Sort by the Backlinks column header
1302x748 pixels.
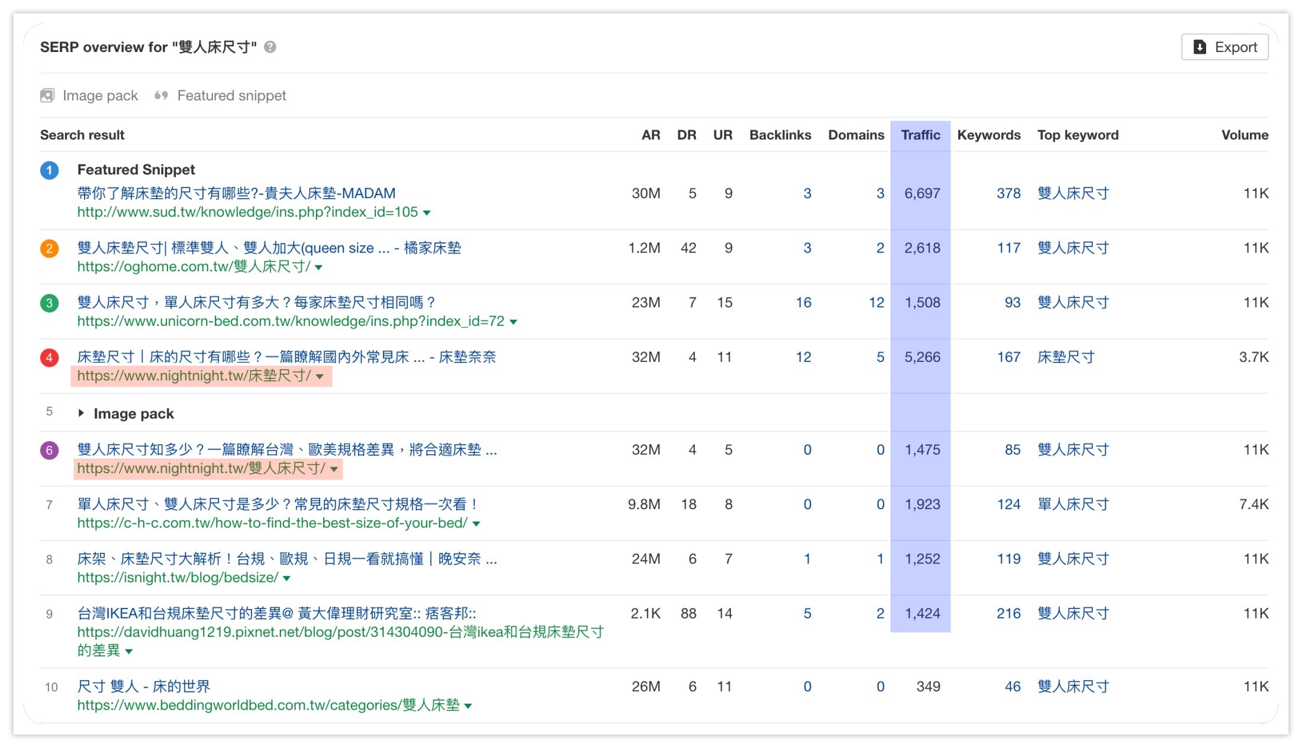click(x=780, y=135)
